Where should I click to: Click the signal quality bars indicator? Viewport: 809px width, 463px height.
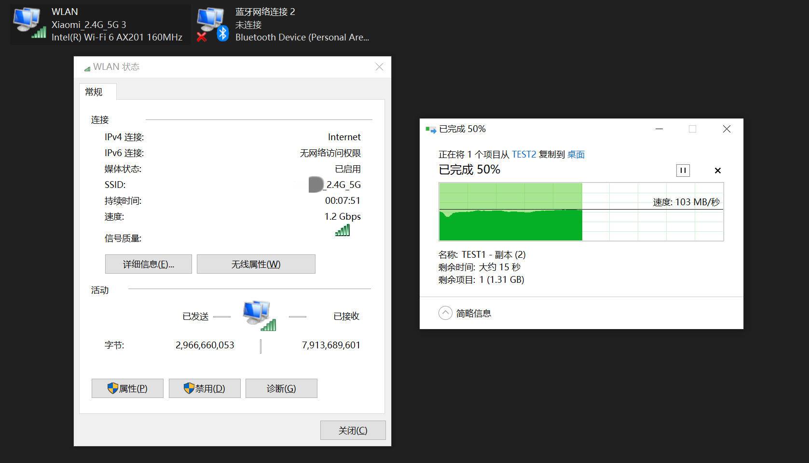click(342, 231)
